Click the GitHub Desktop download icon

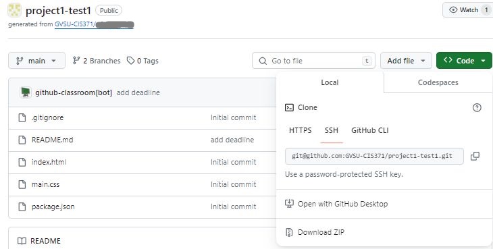point(289,204)
